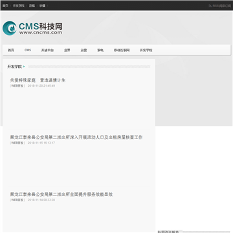233x233 pixels.
Task: Open the 家电 navigation item
Action: pos(100,50)
